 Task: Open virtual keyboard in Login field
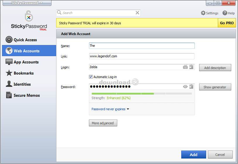click(185, 67)
